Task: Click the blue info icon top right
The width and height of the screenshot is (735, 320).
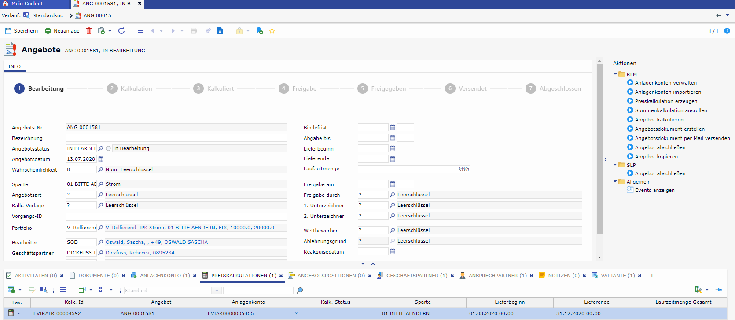Action: [x=727, y=31]
